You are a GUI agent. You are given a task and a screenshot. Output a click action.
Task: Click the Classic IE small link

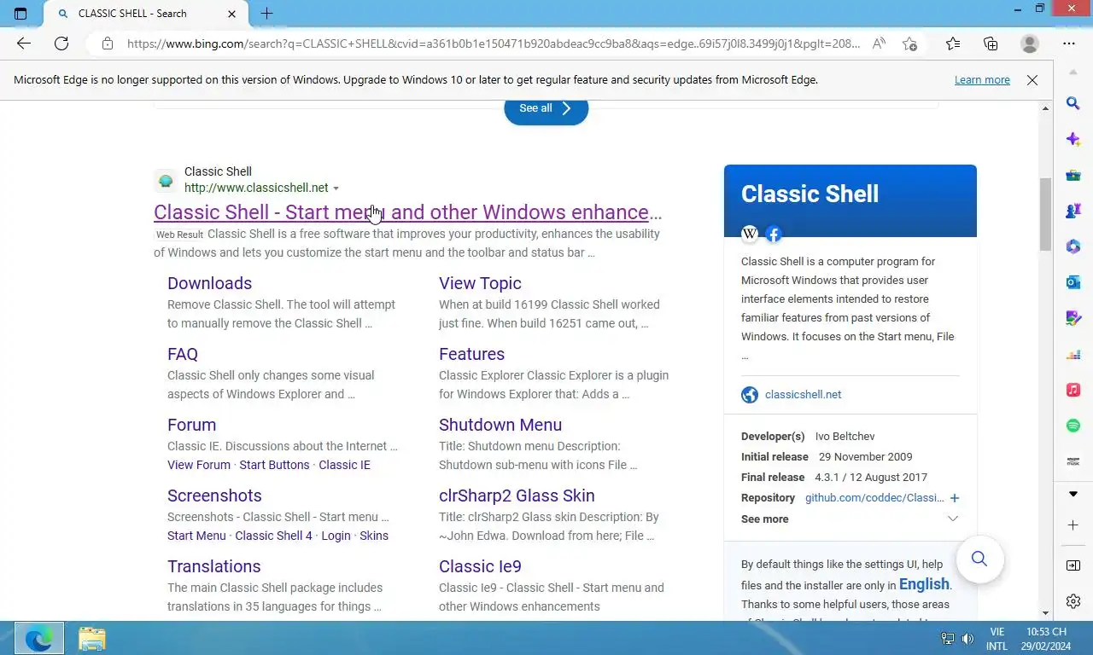(344, 465)
